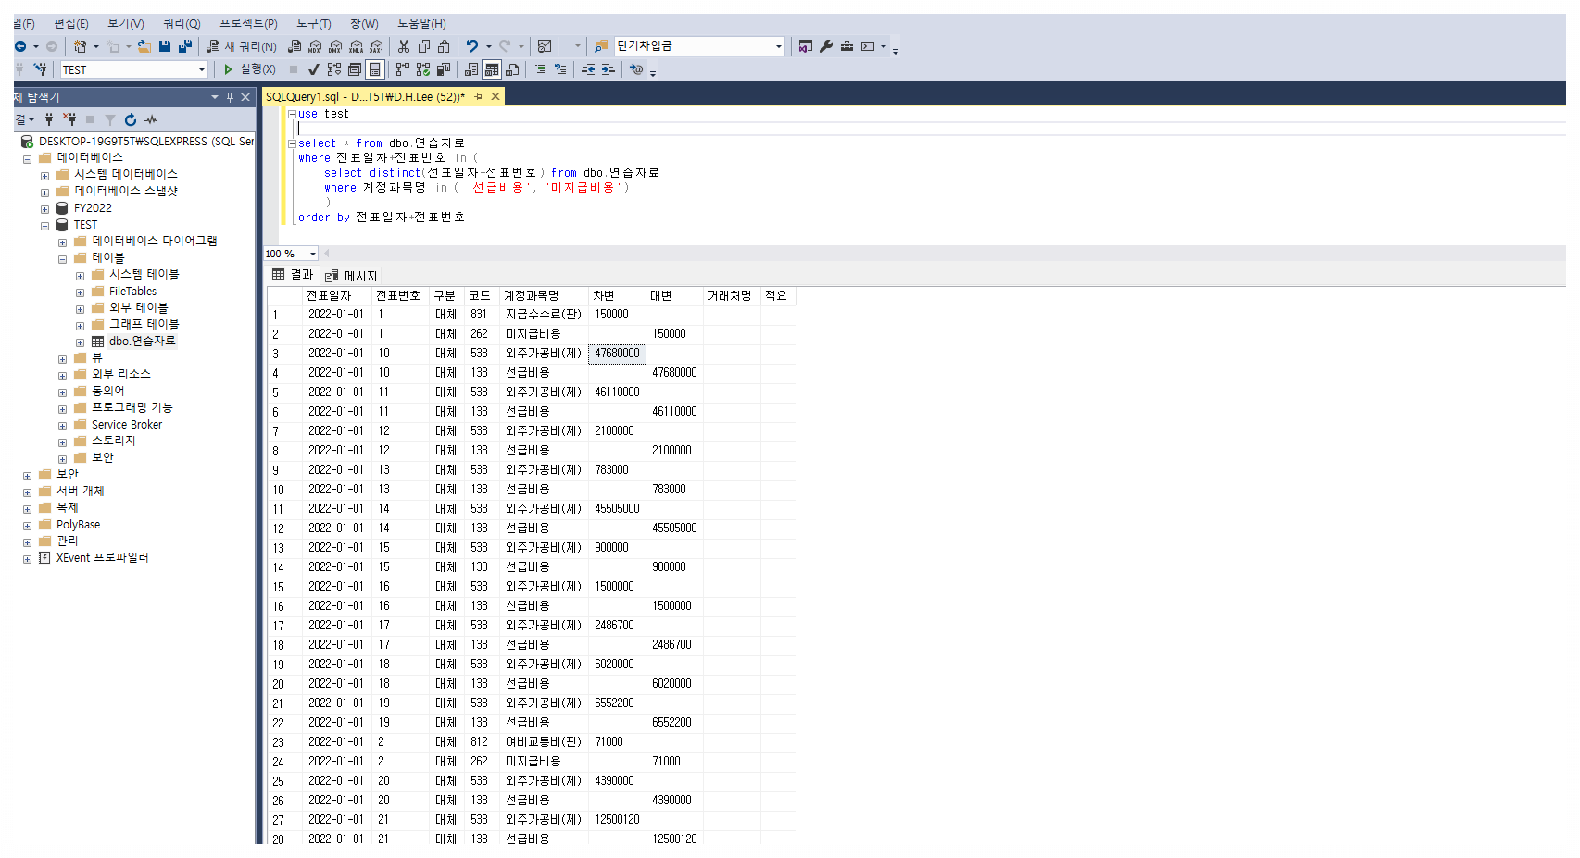Image resolution: width=1580 pixels, height=858 pixels.
Task: Select the PolyBase node in Object Explorer
Action: coord(78,525)
